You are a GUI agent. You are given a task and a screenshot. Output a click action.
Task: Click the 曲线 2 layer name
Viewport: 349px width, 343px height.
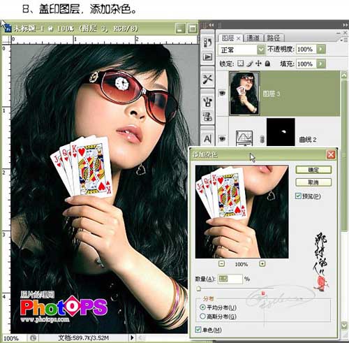[x=308, y=140]
